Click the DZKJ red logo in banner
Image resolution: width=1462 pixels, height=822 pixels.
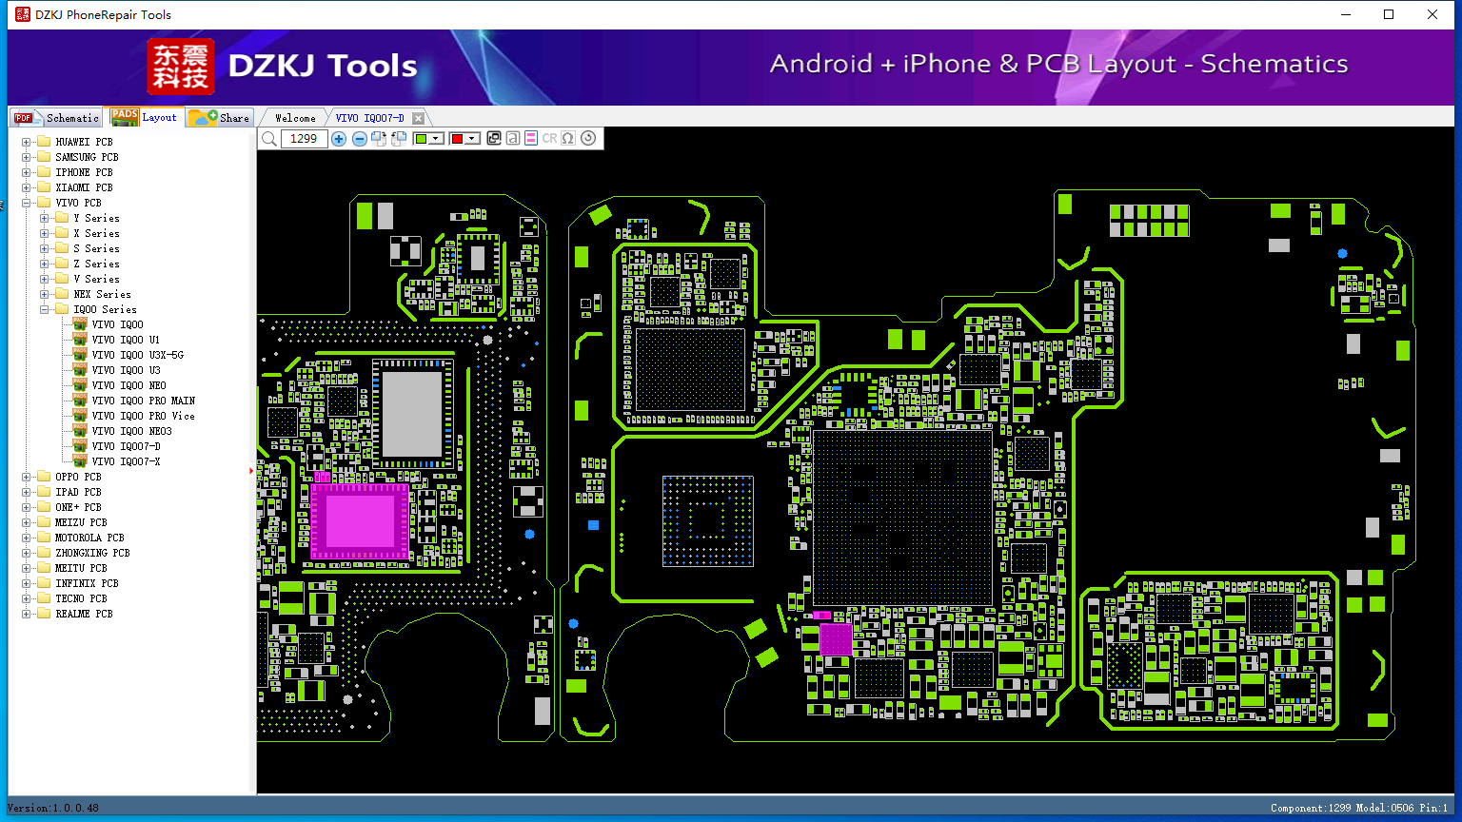click(x=181, y=67)
